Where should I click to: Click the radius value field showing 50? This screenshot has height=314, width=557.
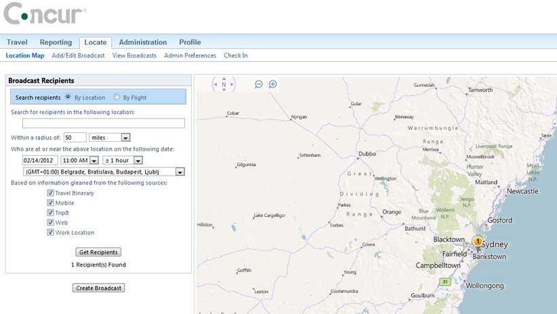75,137
